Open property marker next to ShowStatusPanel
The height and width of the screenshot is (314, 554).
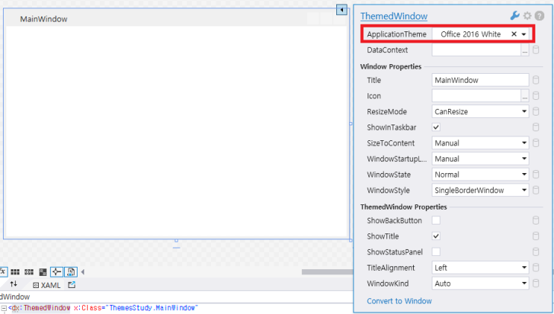click(x=535, y=252)
